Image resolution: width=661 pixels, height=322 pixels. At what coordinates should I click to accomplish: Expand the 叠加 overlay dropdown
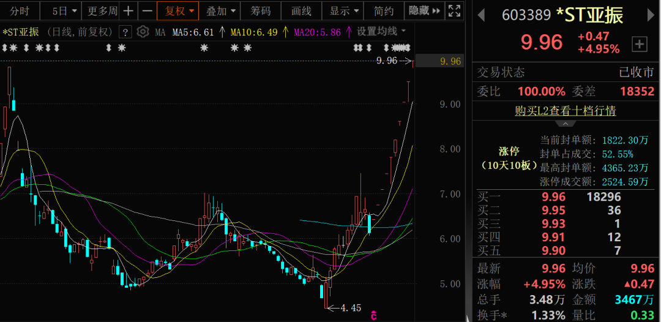[220, 11]
